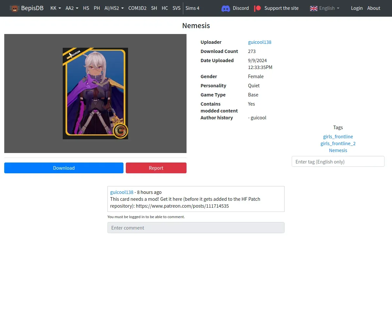Click the red Report button

(156, 168)
